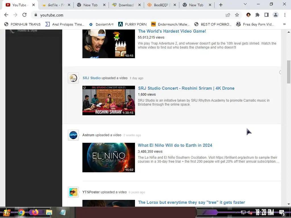
Task: Close the YouTube tab
Action: tap(34, 5)
